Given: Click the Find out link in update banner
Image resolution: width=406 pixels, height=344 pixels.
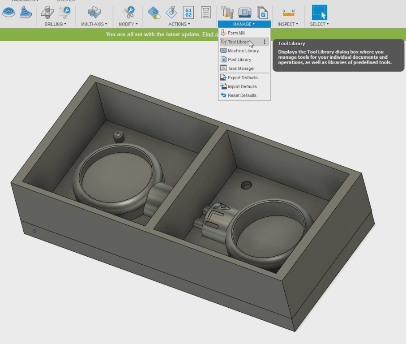Looking at the screenshot, I should pos(210,34).
